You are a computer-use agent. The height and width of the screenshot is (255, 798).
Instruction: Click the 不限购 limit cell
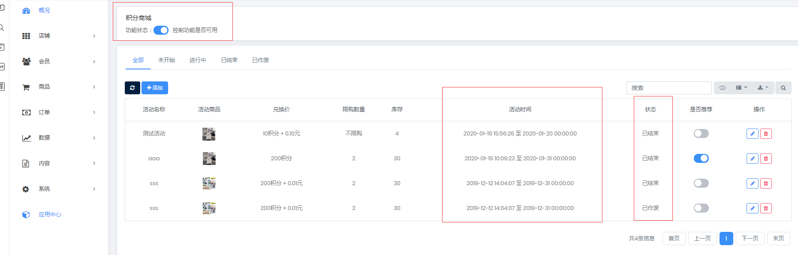click(354, 134)
